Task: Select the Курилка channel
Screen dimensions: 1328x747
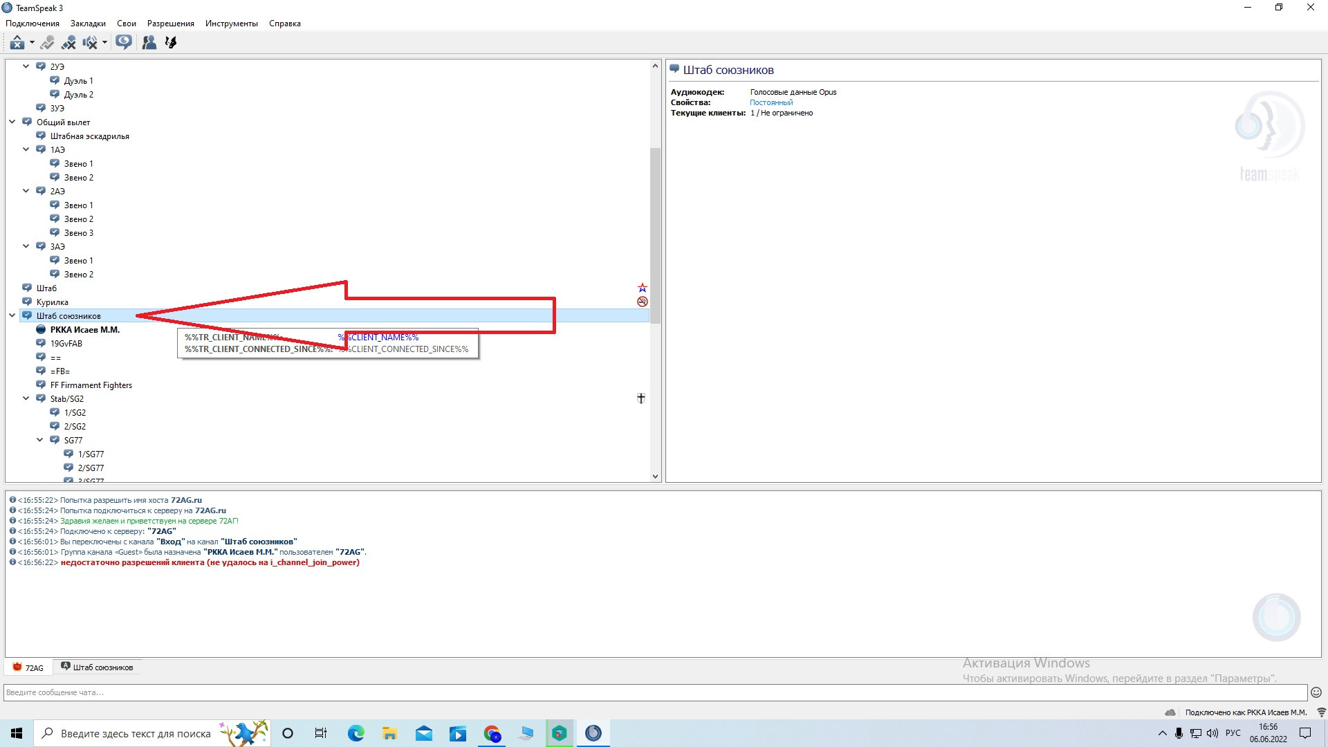Action: tap(53, 302)
